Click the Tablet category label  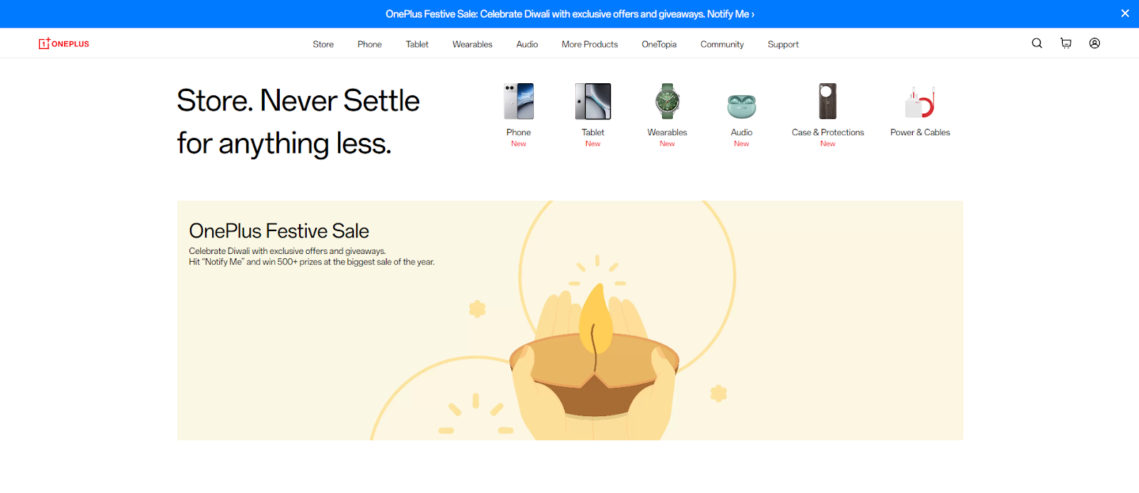(593, 132)
